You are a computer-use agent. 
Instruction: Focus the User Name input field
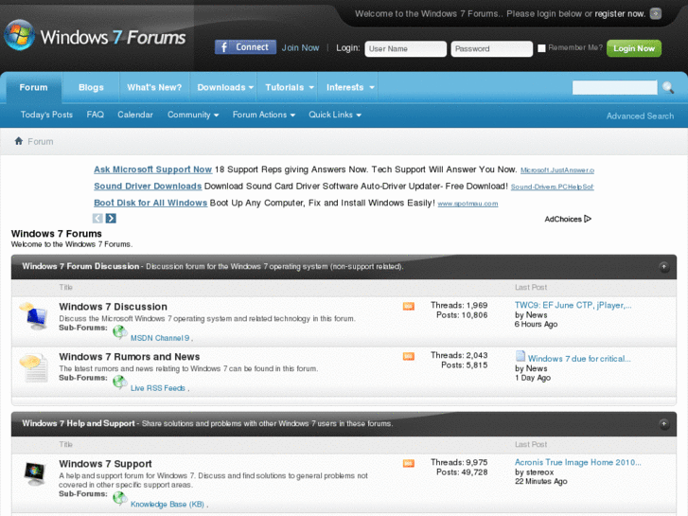pos(405,48)
